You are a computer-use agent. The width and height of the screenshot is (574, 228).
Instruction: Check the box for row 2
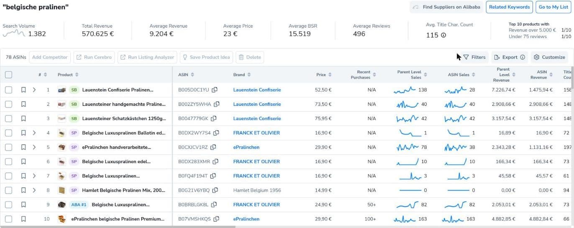pyautogui.click(x=8, y=104)
